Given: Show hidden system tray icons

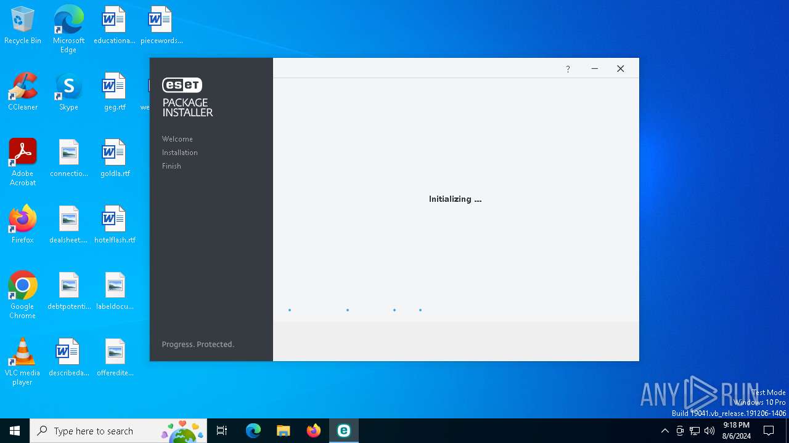Looking at the screenshot, I should pos(664,431).
